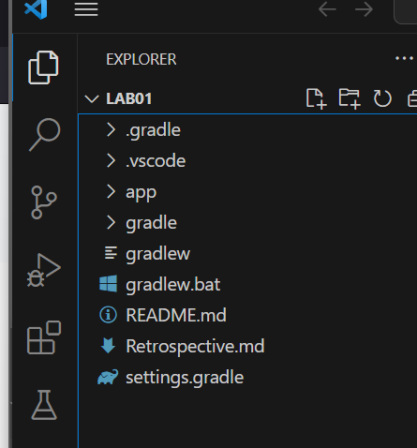Screen dimensions: 417x448
Task: Expand the app folder
Action: click(x=247, y=191)
